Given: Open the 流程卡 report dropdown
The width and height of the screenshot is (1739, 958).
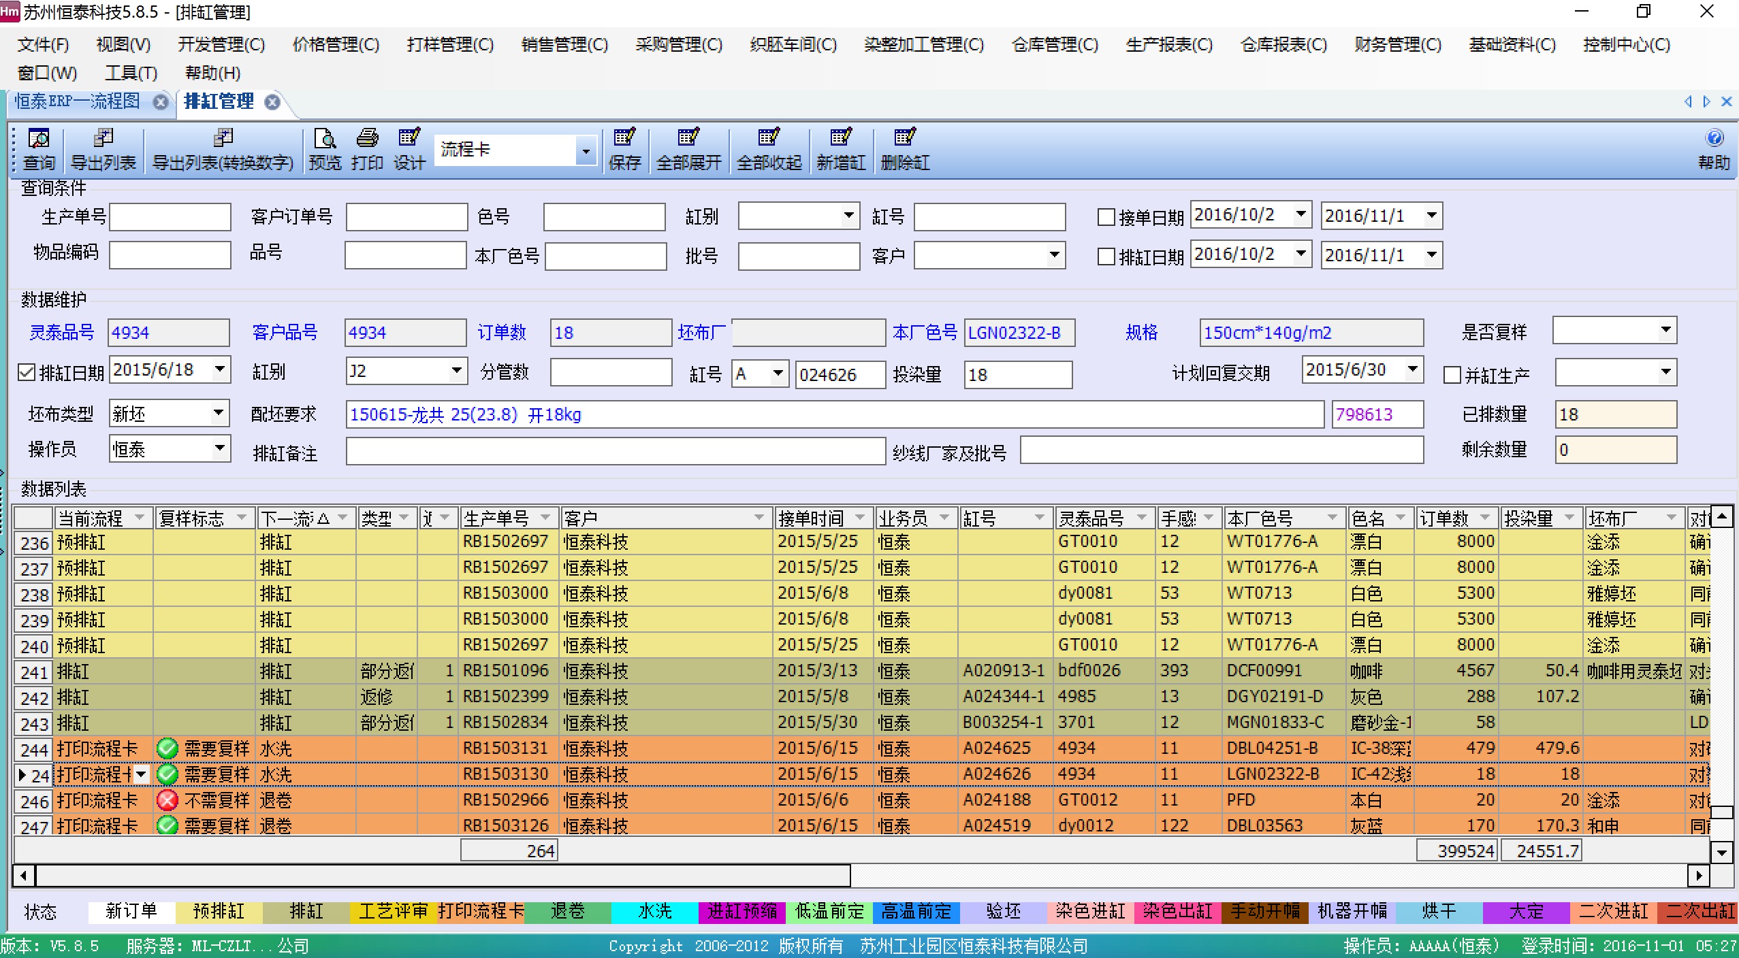Looking at the screenshot, I should [586, 150].
